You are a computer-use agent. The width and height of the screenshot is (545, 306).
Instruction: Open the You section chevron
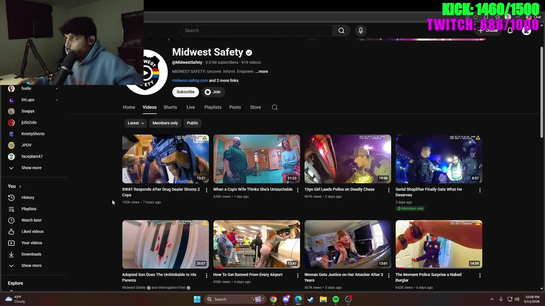20,187
